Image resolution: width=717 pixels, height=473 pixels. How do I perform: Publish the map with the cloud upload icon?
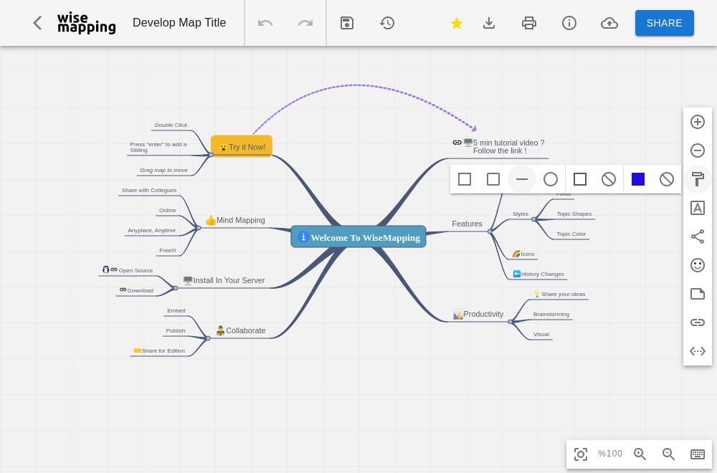609,23
